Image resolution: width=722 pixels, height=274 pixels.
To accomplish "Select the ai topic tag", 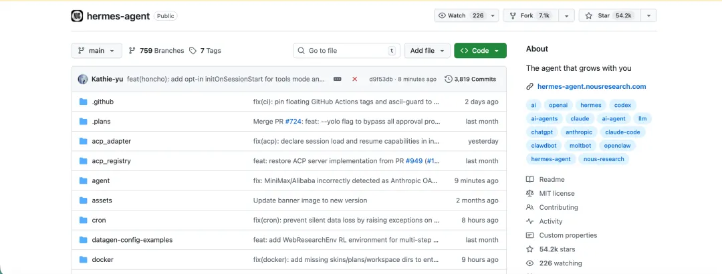I will tap(533, 105).
